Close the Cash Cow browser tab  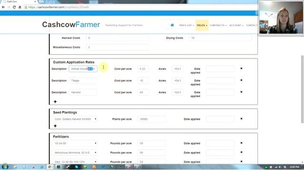point(35,1)
